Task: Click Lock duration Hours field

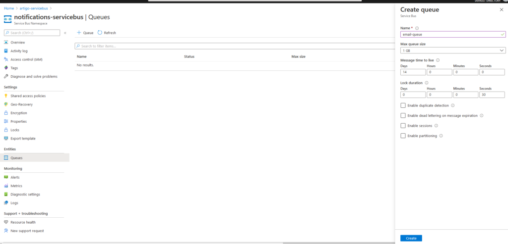Action: [x=440, y=95]
